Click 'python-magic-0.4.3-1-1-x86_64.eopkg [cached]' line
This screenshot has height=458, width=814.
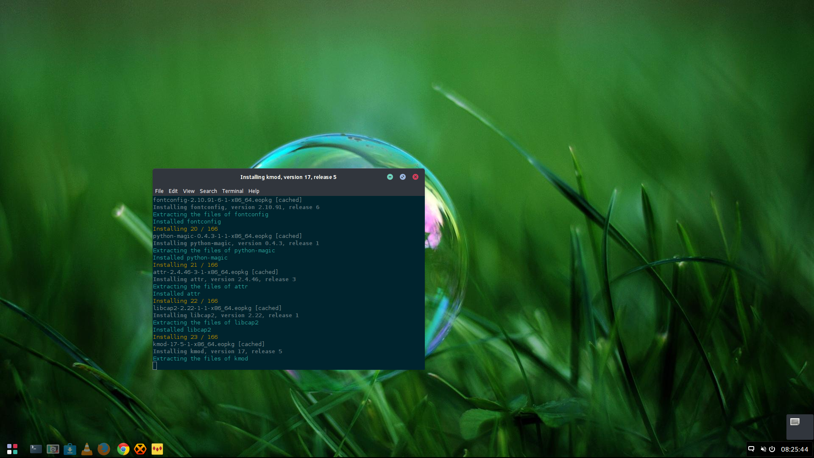[x=227, y=236]
